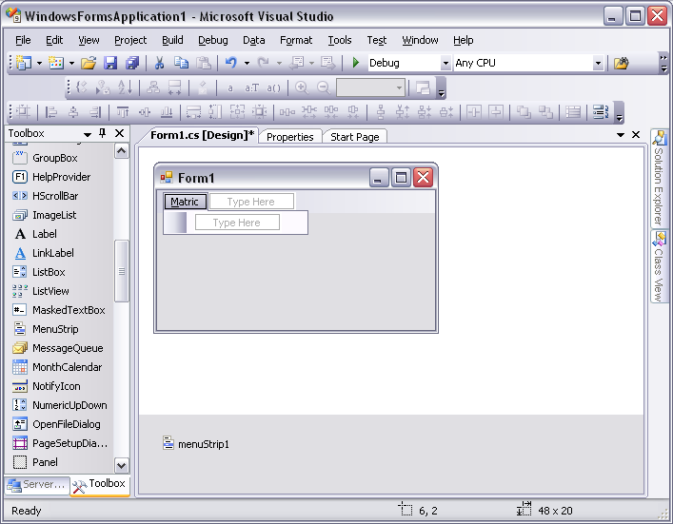
Task: Switch to Server Explorer bottom tab
Action: pos(37,484)
